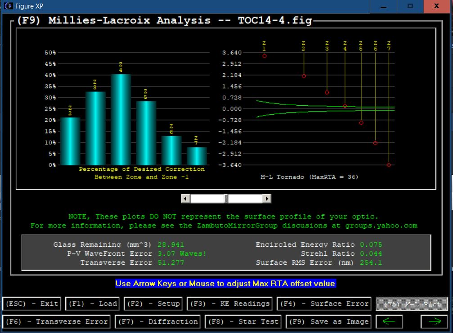Viewport: 453px width, 333px height.
Task: Click (F9) Save as Image
Action: (x=328, y=321)
